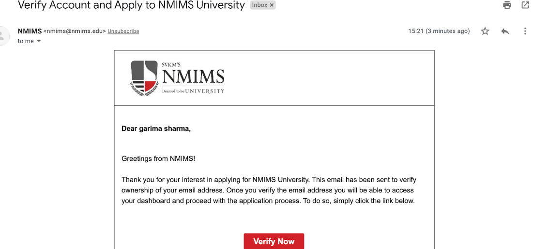The image size is (533, 249).
Task: Click the subject 'Verify Account and Apply' heading
Action: 131,5
